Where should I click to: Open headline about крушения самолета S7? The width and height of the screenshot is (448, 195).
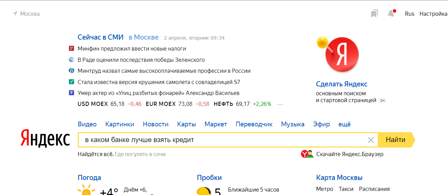pos(159,82)
